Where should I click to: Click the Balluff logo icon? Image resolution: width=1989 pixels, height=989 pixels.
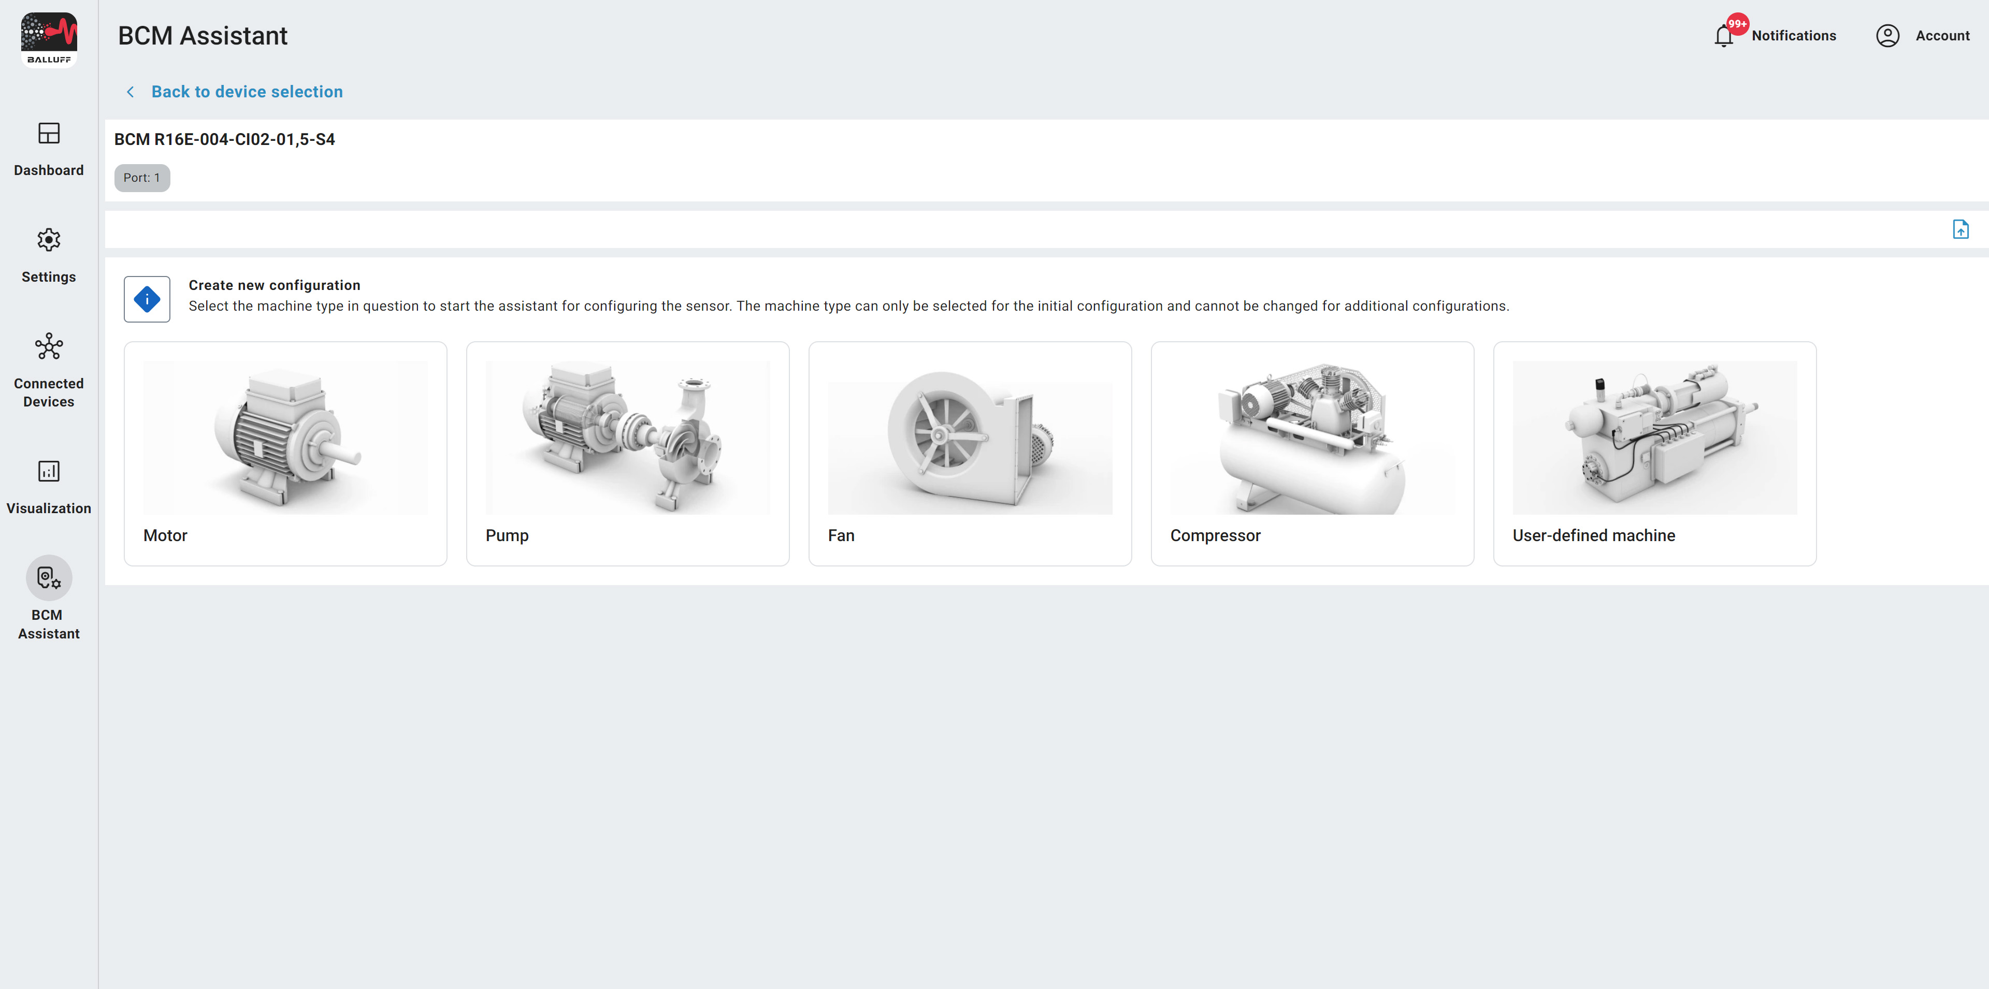click(49, 40)
